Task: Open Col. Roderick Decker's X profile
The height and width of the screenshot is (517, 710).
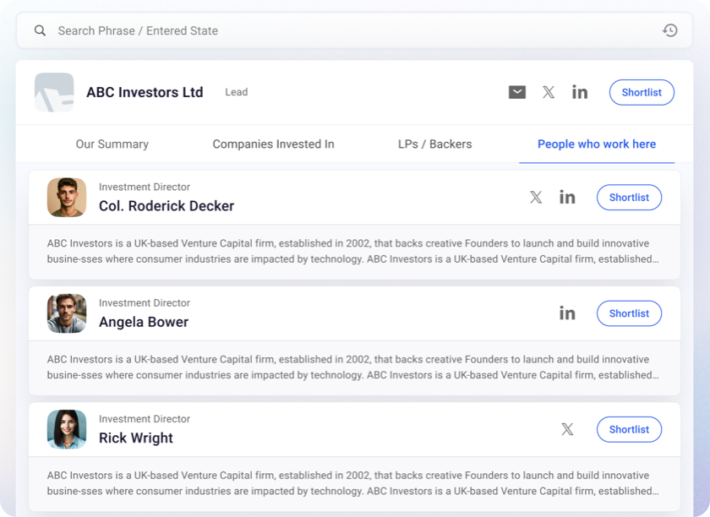Action: pyautogui.click(x=536, y=197)
